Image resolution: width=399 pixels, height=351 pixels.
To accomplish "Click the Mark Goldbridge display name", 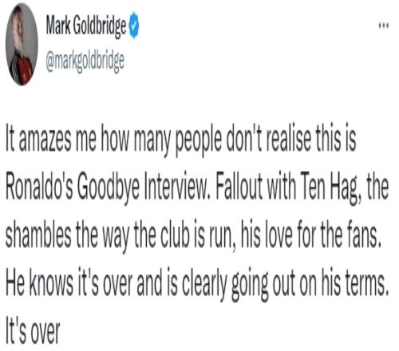I will tap(86, 26).
